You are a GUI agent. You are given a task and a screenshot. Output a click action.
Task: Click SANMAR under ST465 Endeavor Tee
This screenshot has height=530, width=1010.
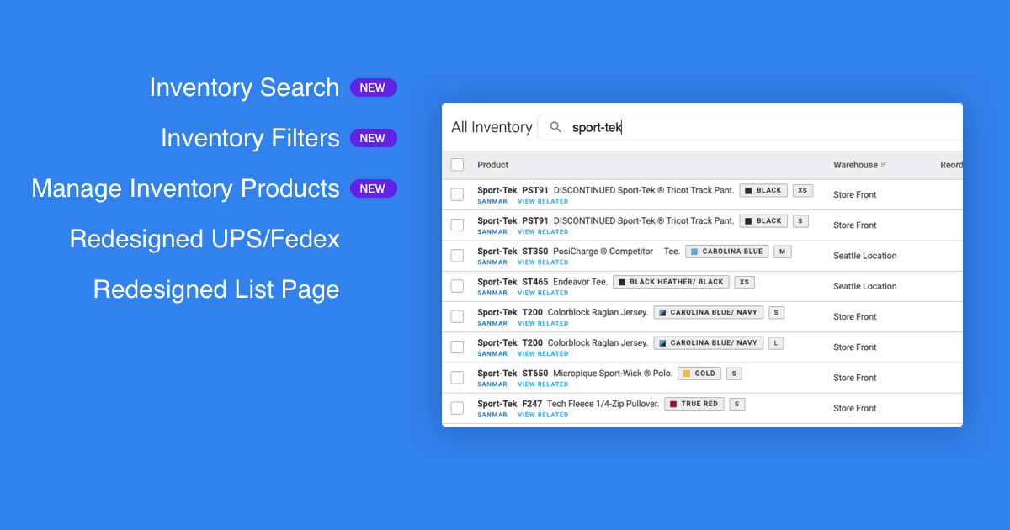point(492,292)
